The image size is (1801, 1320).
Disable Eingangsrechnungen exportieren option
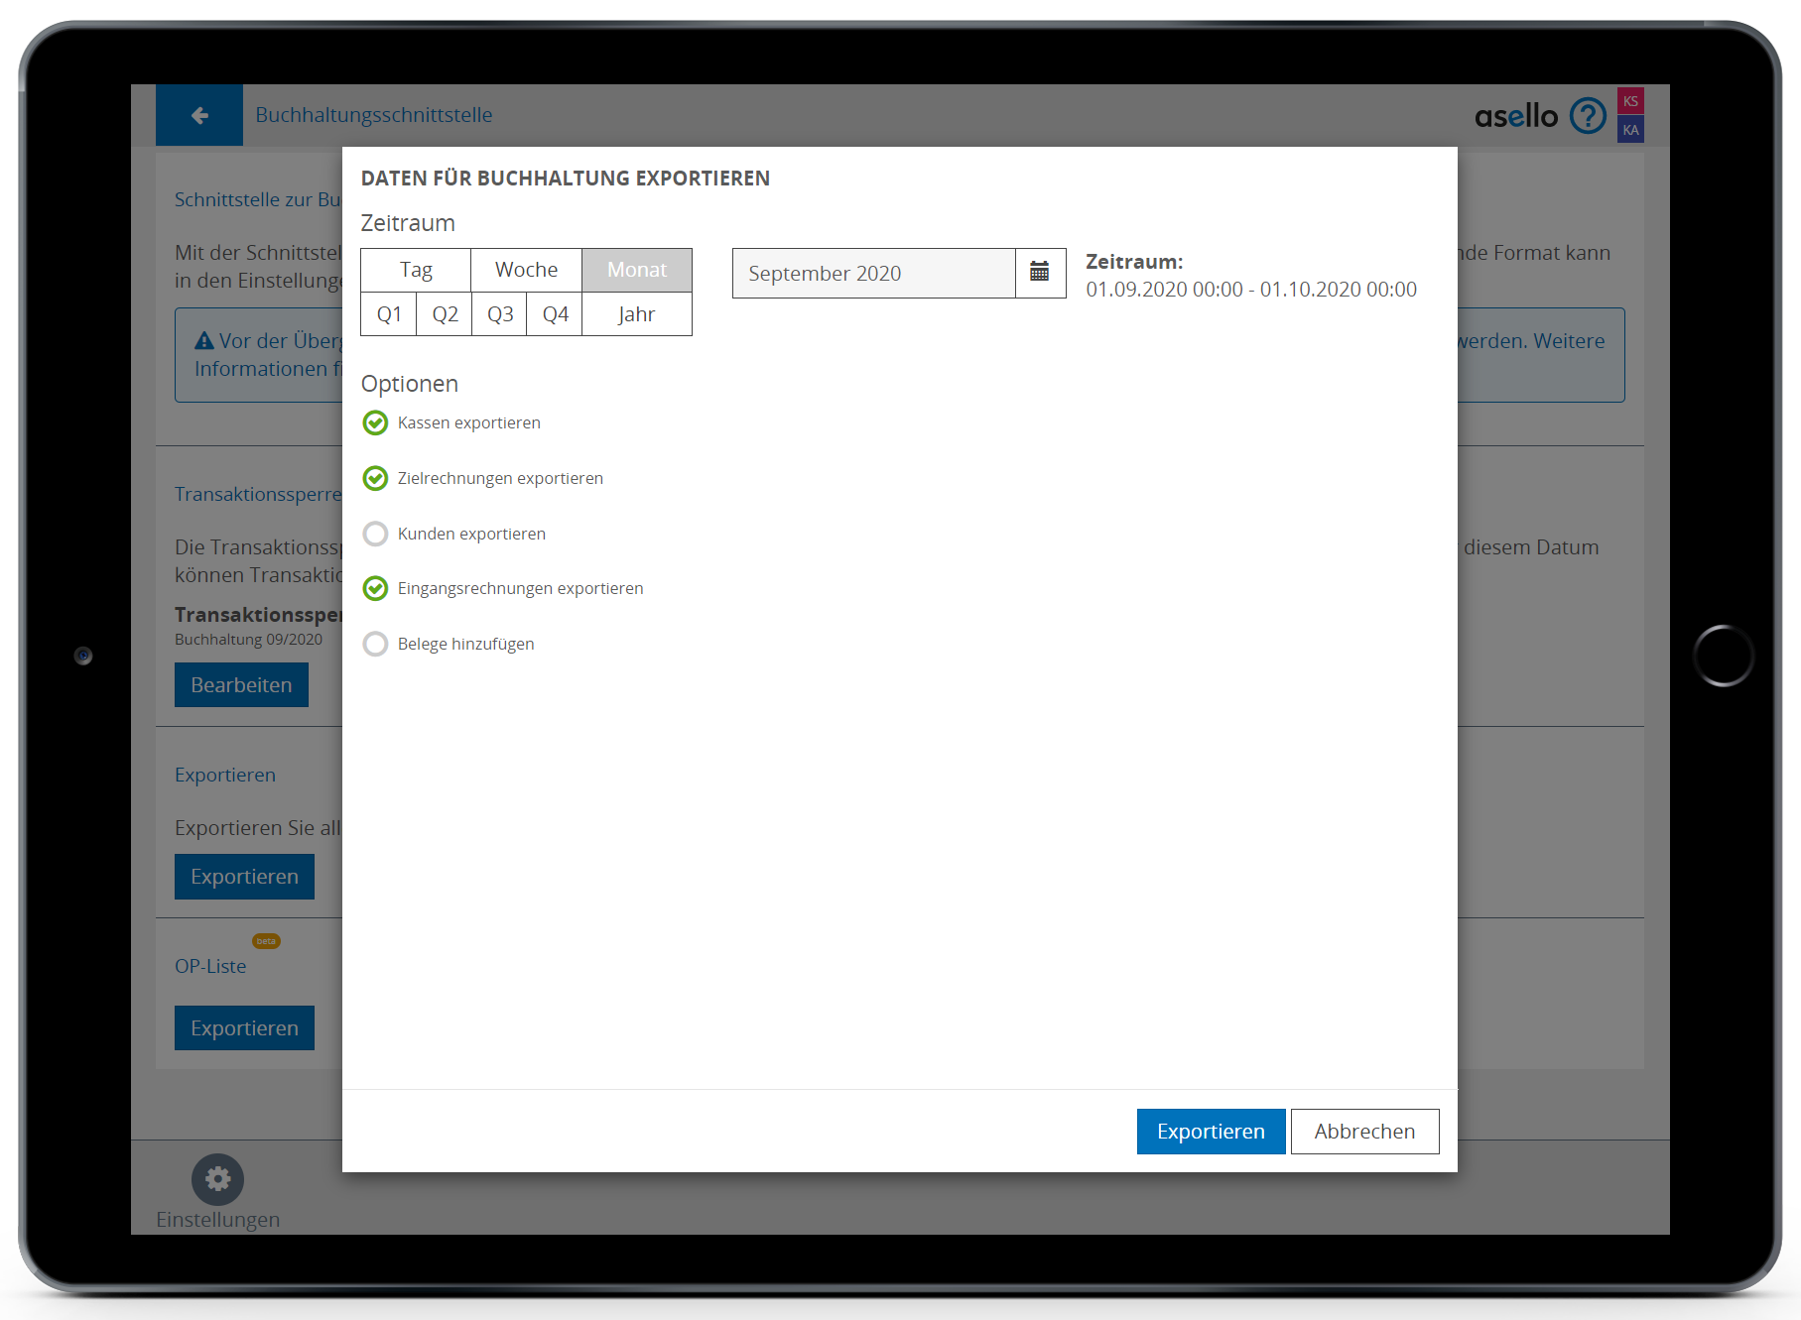point(375,589)
